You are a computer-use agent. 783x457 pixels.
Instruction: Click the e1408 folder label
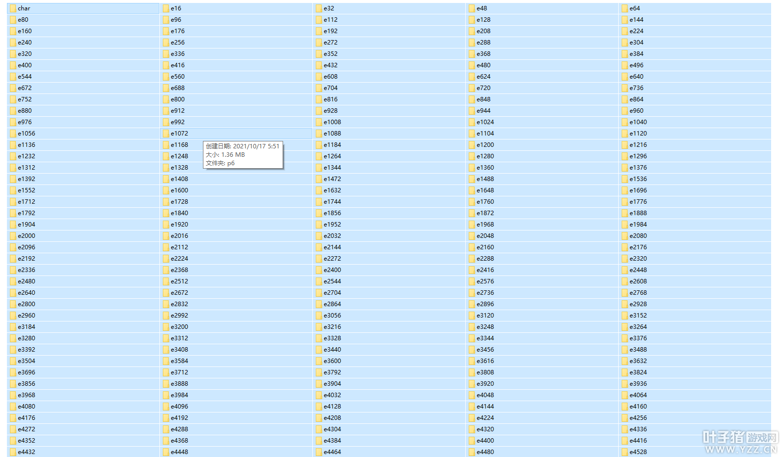[179, 179]
